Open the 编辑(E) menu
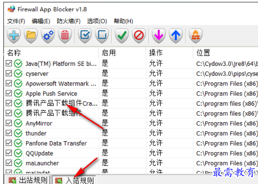This screenshot has height=184, width=258. [41, 21]
